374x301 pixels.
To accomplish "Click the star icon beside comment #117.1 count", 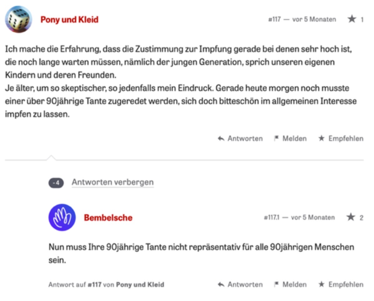I will (x=351, y=217).
